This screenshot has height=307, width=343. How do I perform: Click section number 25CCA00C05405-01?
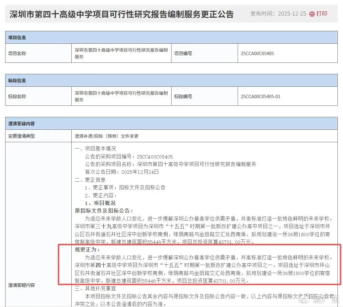coord(260,96)
